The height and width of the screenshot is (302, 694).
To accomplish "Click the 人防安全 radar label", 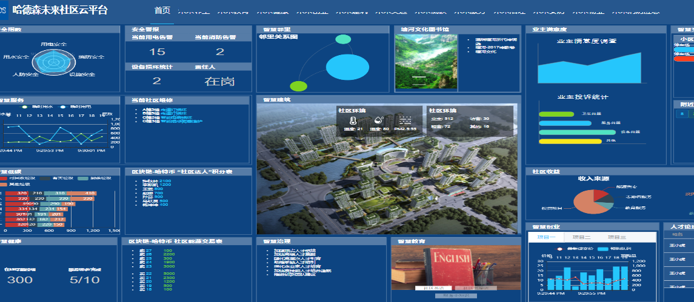I will click(25, 74).
